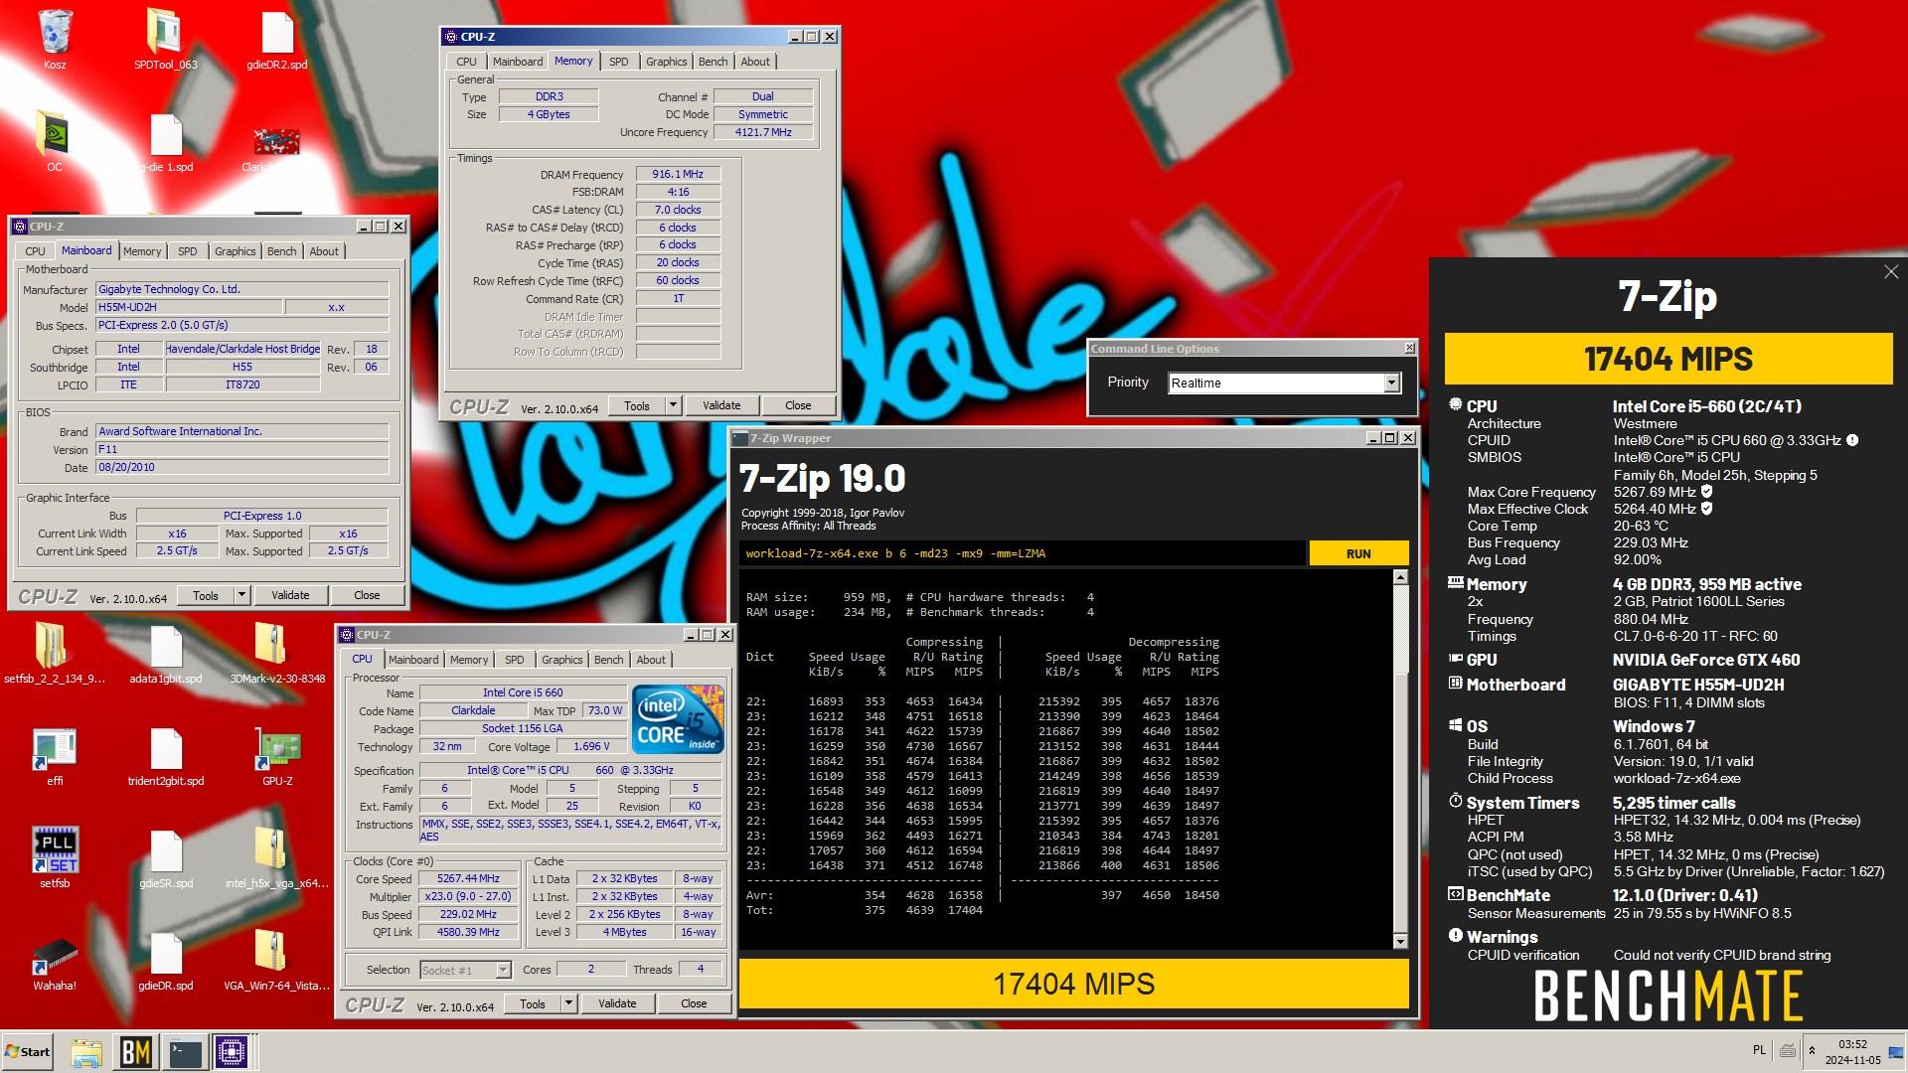Expand Tools dropdown in CPU tab CPU-Z window
The width and height of the screenshot is (1908, 1073).
[x=568, y=1004]
